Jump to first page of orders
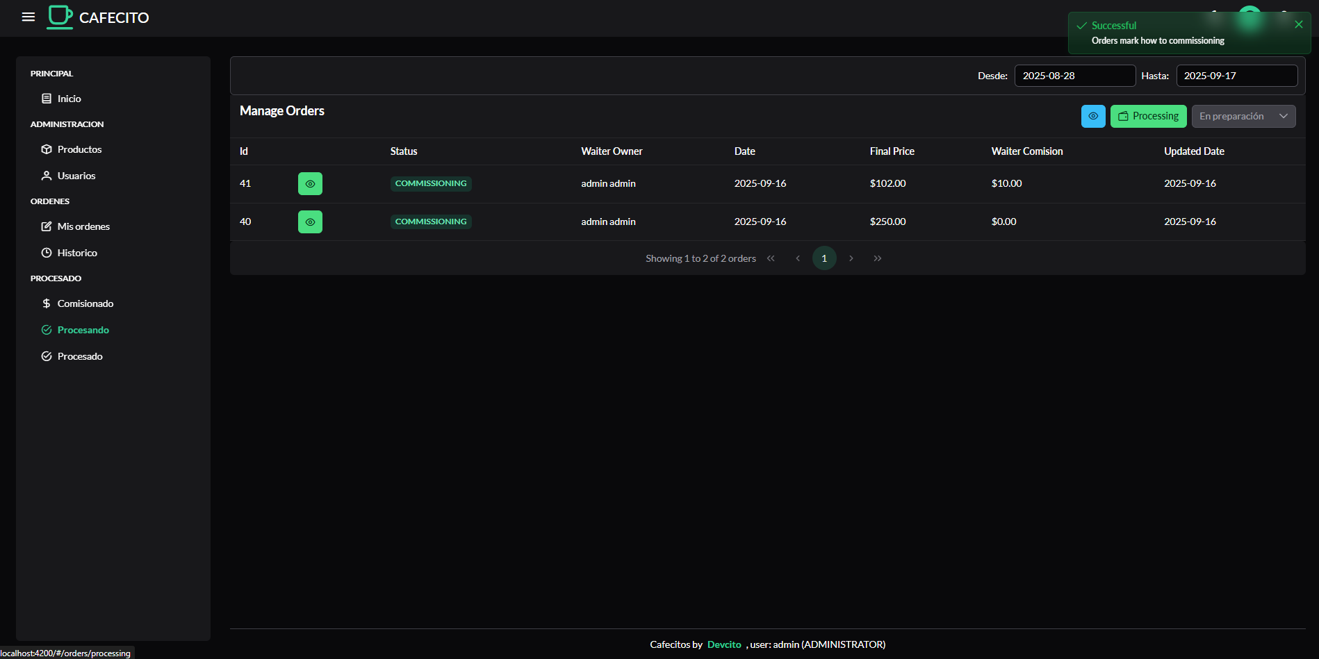Image resolution: width=1319 pixels, height=659 pixels. coord(771,258)
